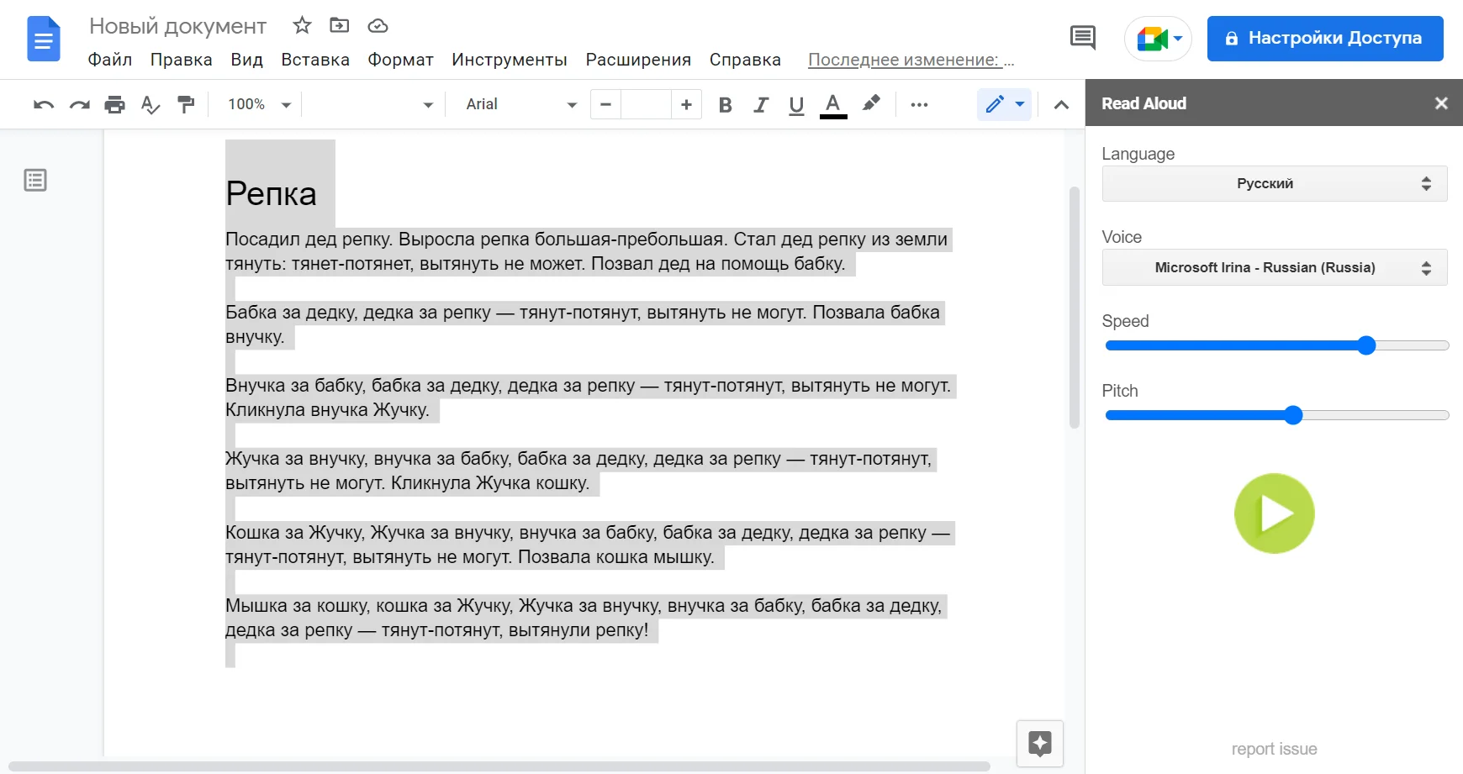Click the report issue link
Screen dimensions: 1463x774
[1274, 749]
